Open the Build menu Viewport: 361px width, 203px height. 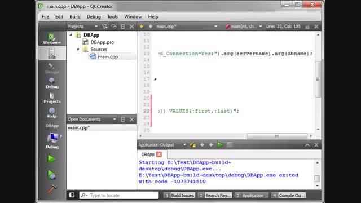pos(75,16)
